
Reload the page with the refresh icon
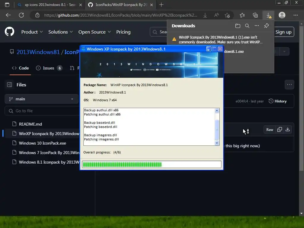click(x=21, y=15)
